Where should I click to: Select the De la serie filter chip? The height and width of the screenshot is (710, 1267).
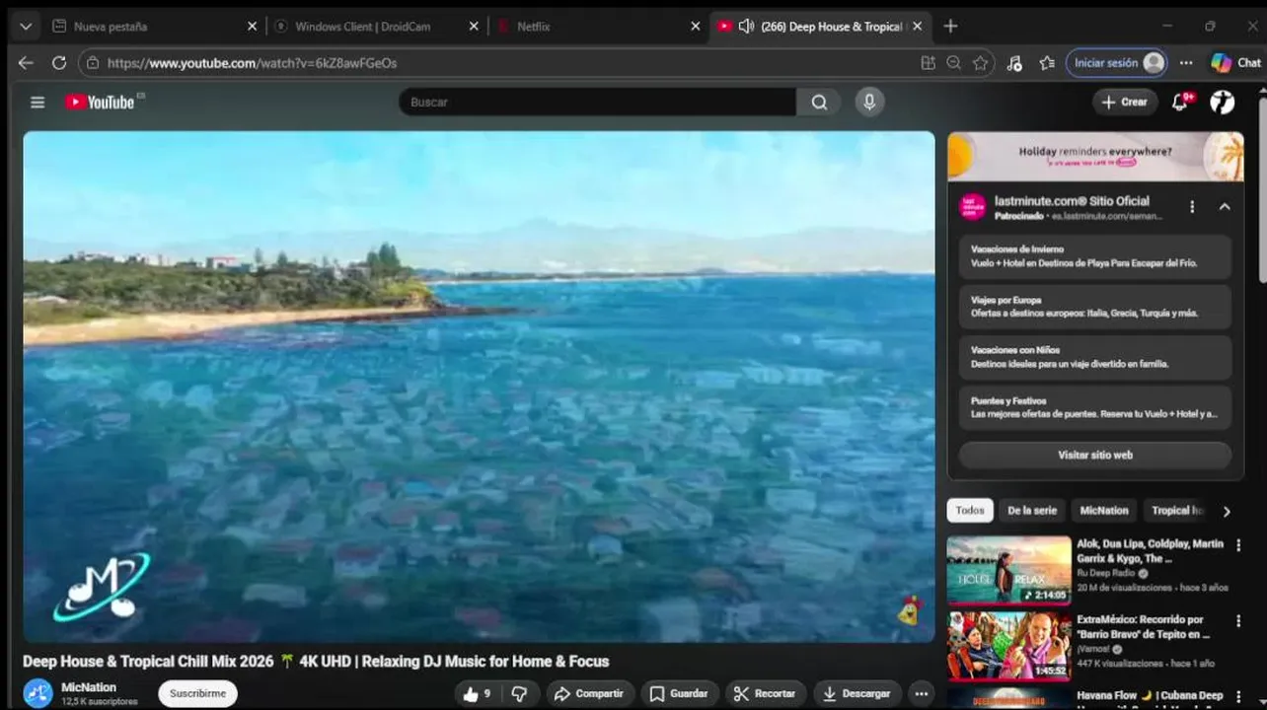coord(1032,511)
